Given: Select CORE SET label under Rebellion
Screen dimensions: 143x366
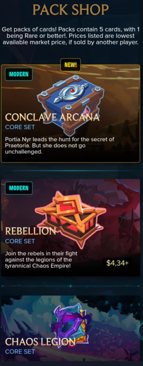Looking at the screenshot, I should [20, 241].
